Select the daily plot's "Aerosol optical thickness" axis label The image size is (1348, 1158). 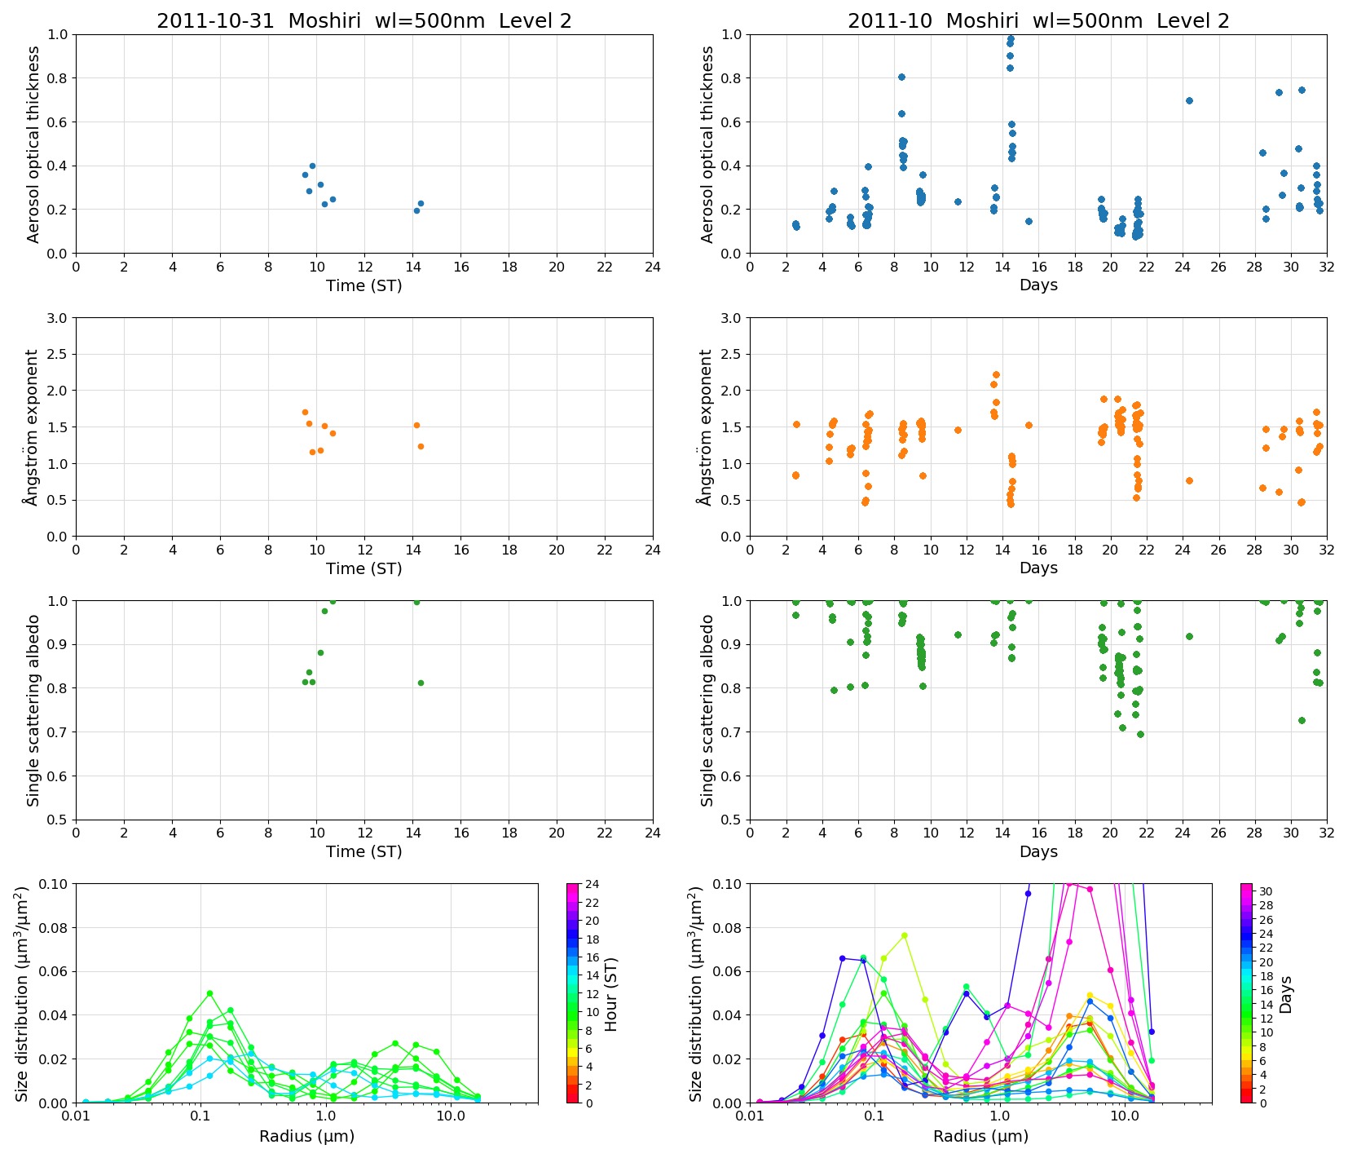coord(33,144)
